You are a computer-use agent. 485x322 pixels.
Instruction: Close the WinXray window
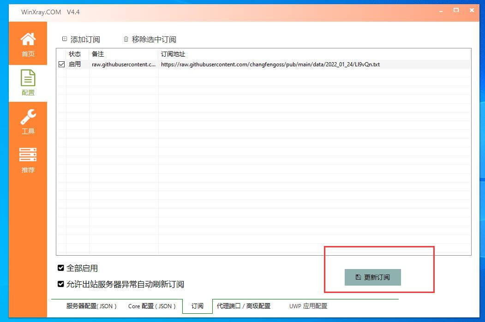pyautogui.click(x=472, y=10)
